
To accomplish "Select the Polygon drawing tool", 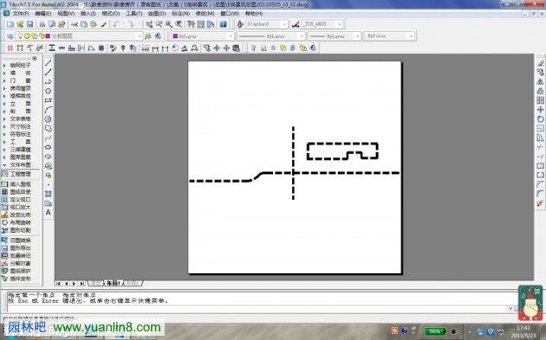I will [x=48, y=91].
